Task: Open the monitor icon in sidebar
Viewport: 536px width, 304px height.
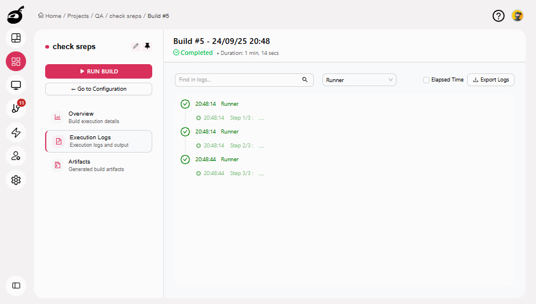Action: click(x=16, y=85)
